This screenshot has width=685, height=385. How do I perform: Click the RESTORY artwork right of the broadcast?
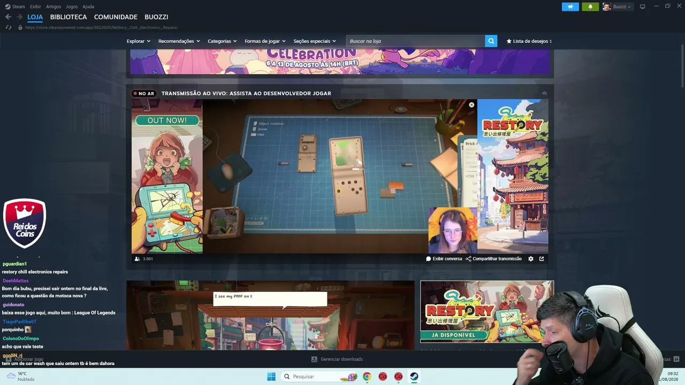pyautogui.click(x=513, y=176)
